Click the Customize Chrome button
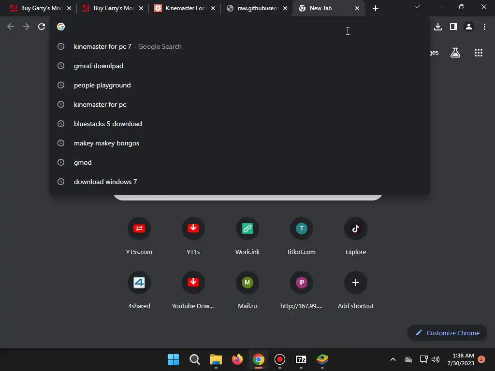 tap(447, 333)
